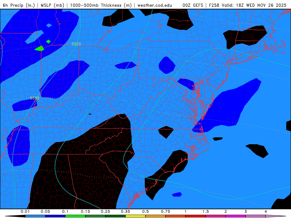Pick the yellow 0.35–0.5 legend swatch
This screenshot has height=218, width=291.
pyautogui.click(x=135, y=216)
